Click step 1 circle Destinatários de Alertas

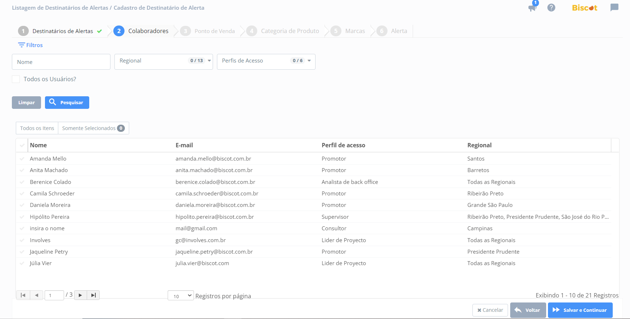tap(23, 31)
